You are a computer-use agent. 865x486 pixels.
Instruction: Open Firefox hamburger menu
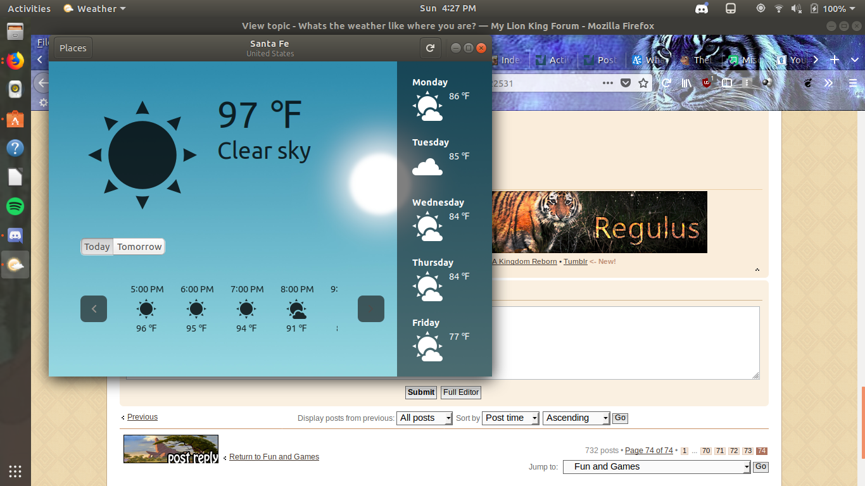(x=852, y=83)
